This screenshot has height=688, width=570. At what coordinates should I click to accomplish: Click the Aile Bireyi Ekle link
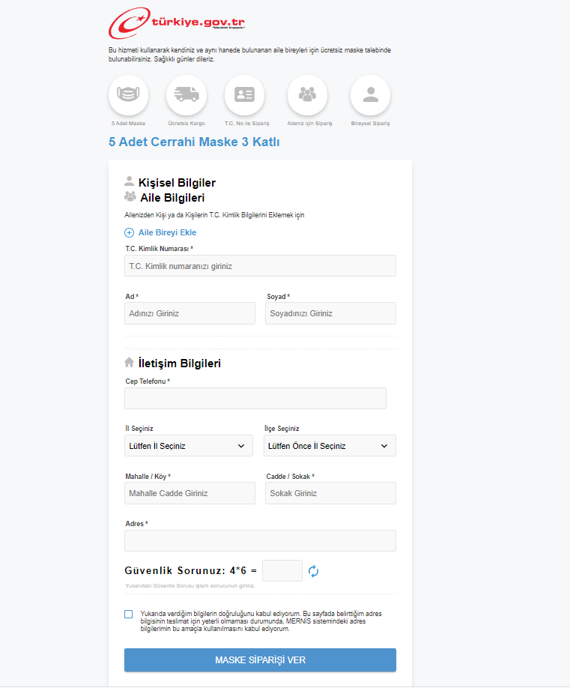[x=167, y=232]
